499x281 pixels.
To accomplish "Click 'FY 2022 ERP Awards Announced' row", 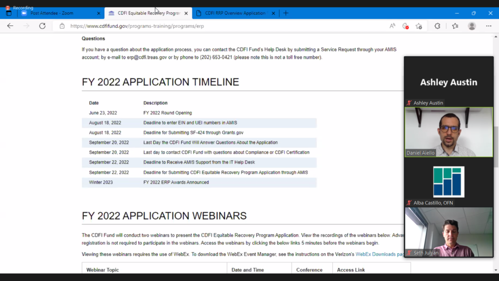I will tap(199, 182).
